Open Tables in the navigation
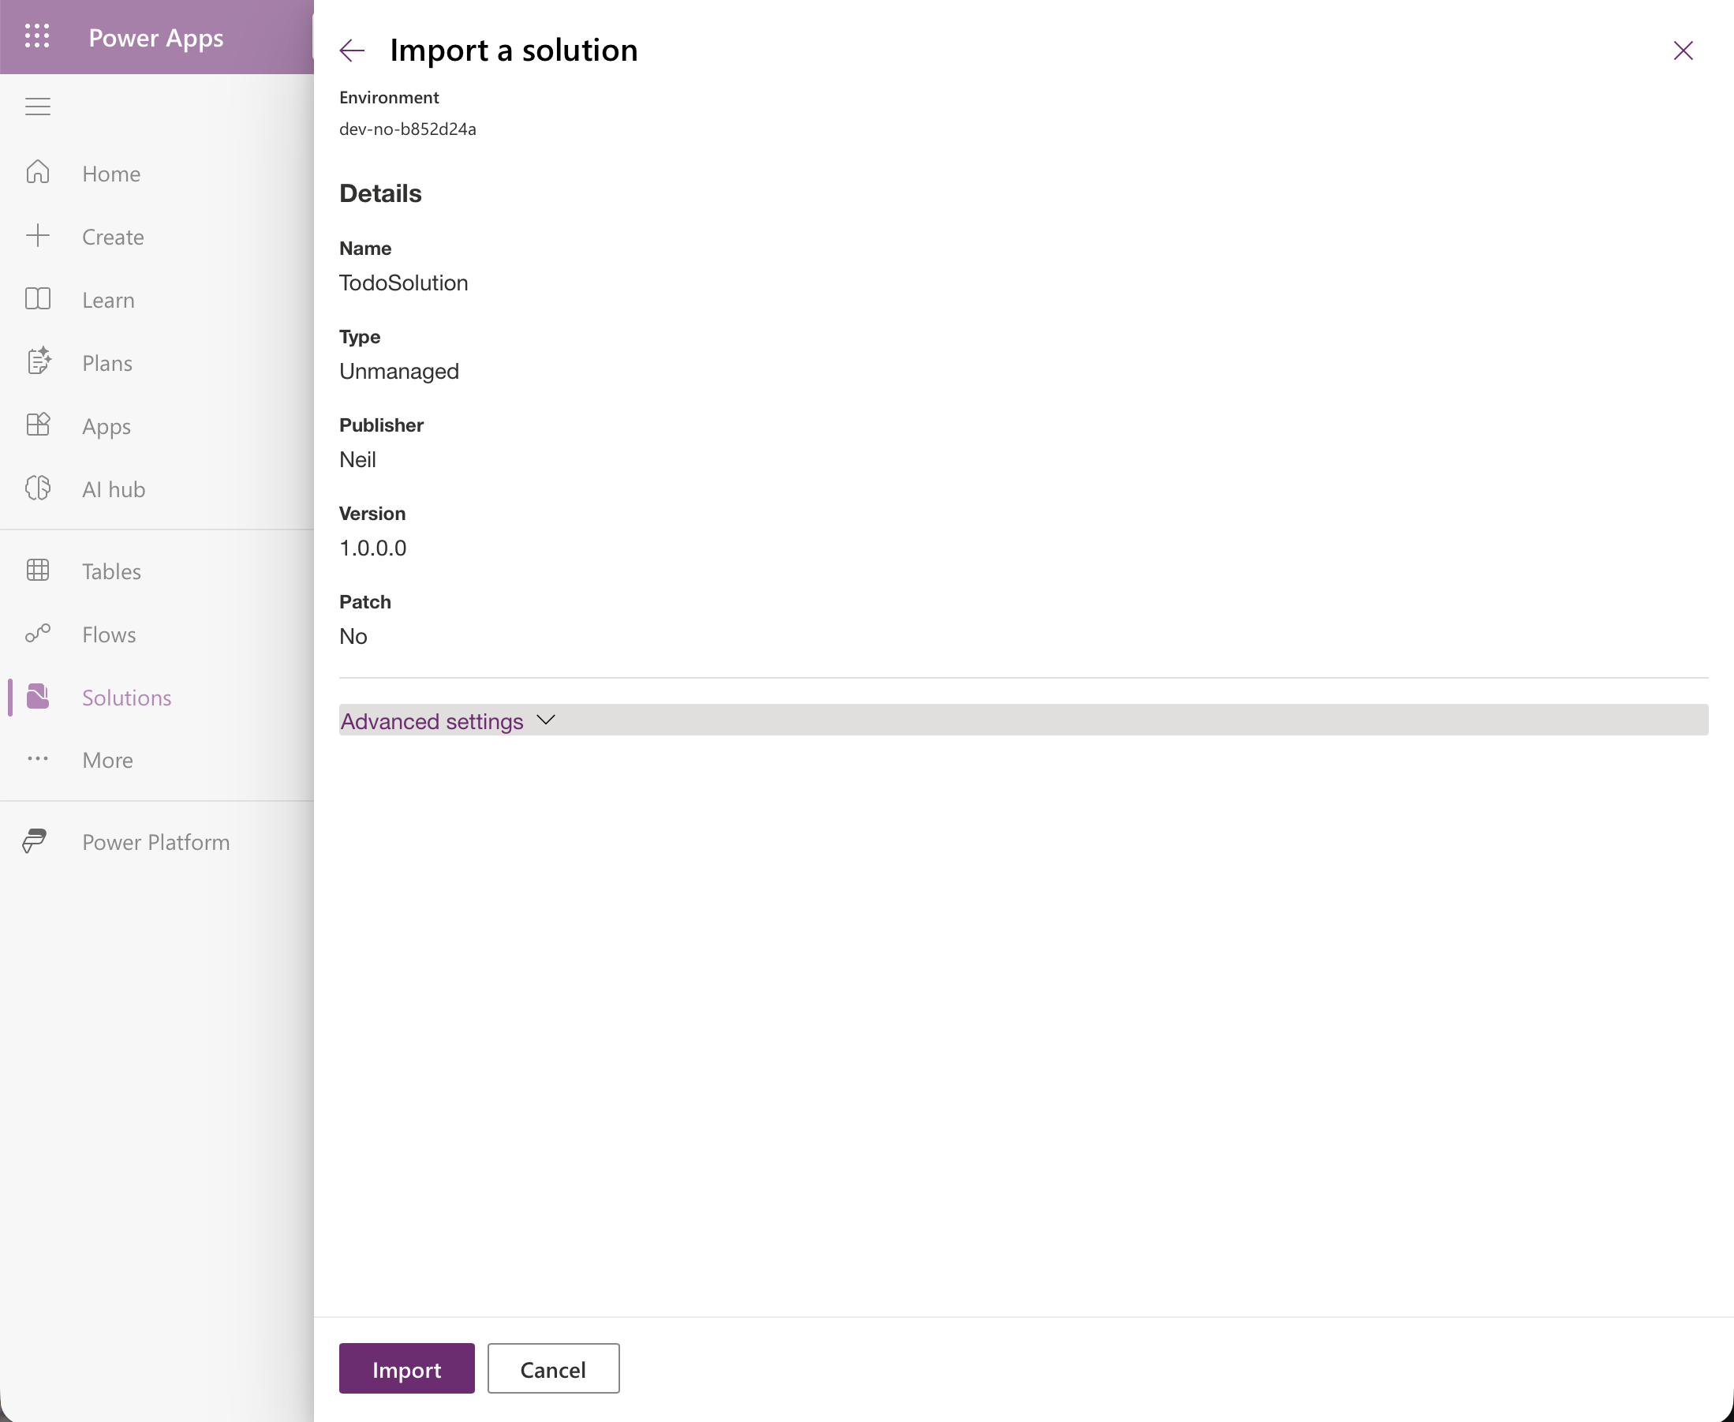 coord(111,571)
